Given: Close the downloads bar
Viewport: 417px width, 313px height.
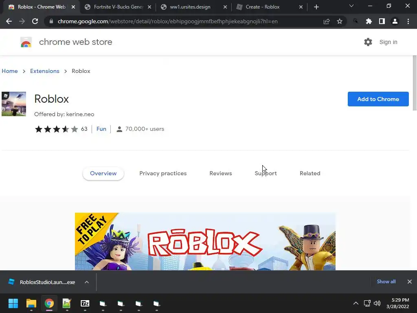Looking at the screenshot, I should tap(410, 282).
